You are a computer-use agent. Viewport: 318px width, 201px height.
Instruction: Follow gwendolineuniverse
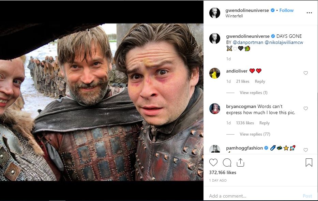(286, 11)
